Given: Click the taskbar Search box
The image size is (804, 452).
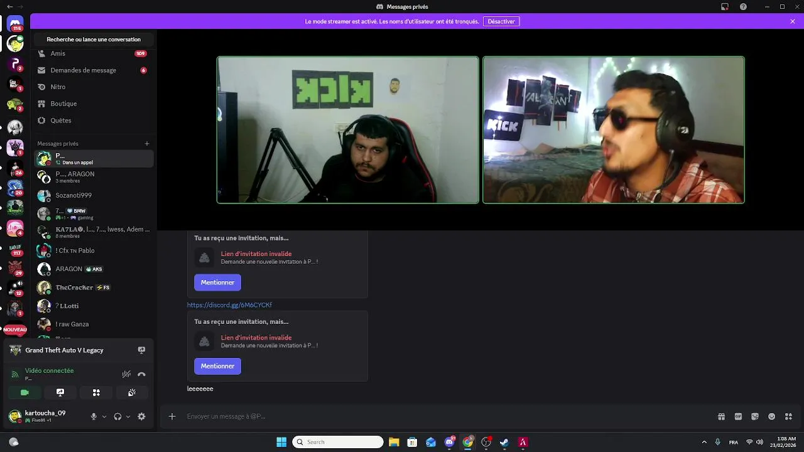Looking at the screenshot, I should pyautogui.click(x=338, y=442).
